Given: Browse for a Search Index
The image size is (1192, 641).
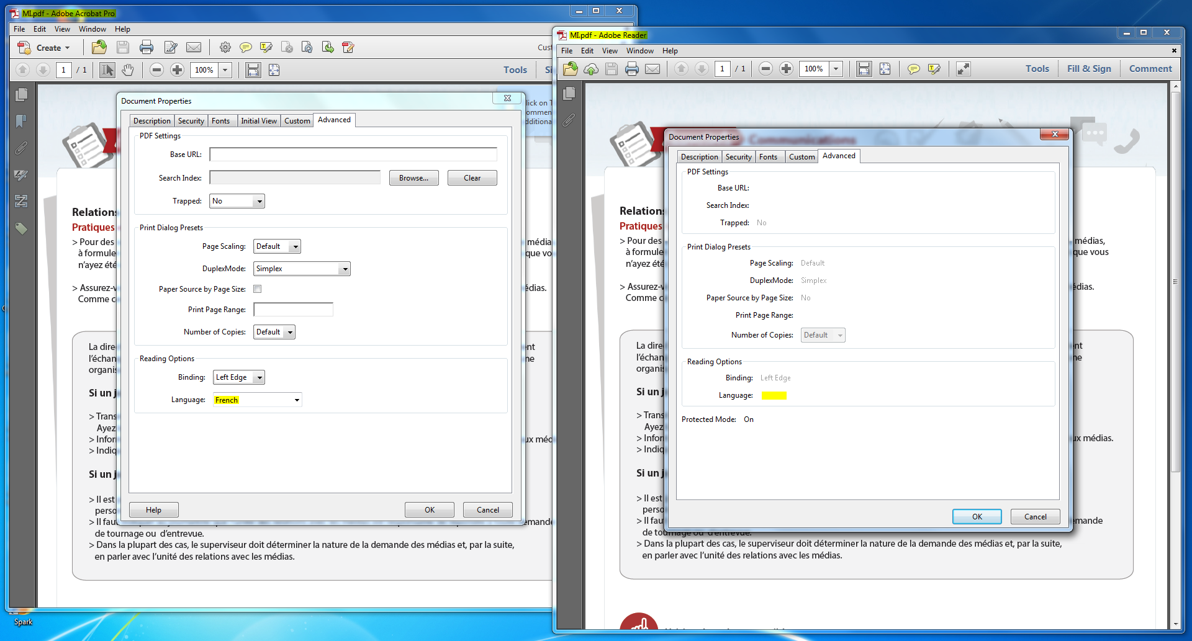Looking at the screenshot, I should click(413, 177).
